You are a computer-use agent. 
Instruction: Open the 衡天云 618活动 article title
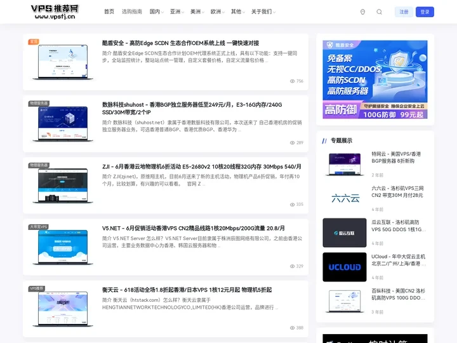coord(187,290)
